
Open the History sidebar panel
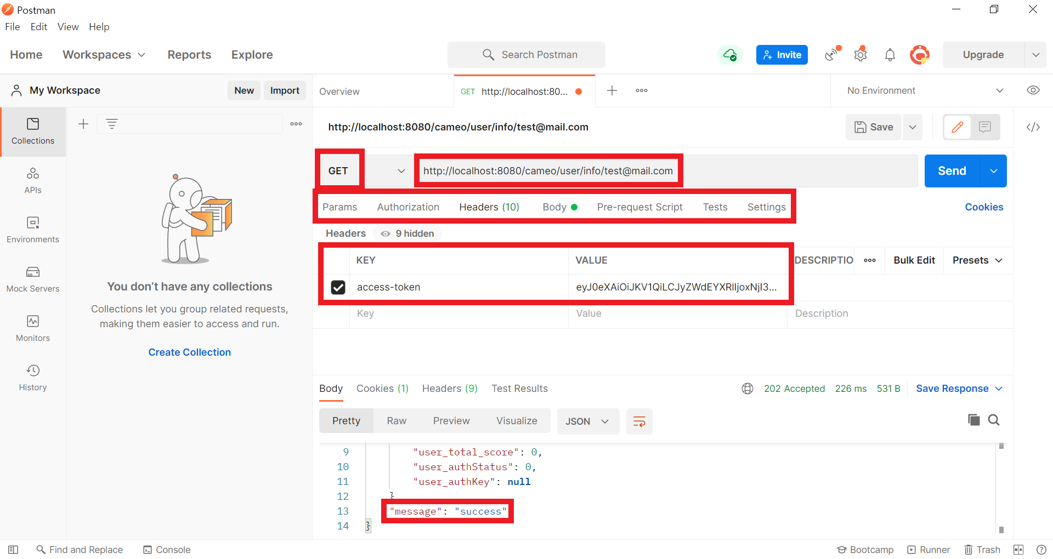[x=33, y=378]
